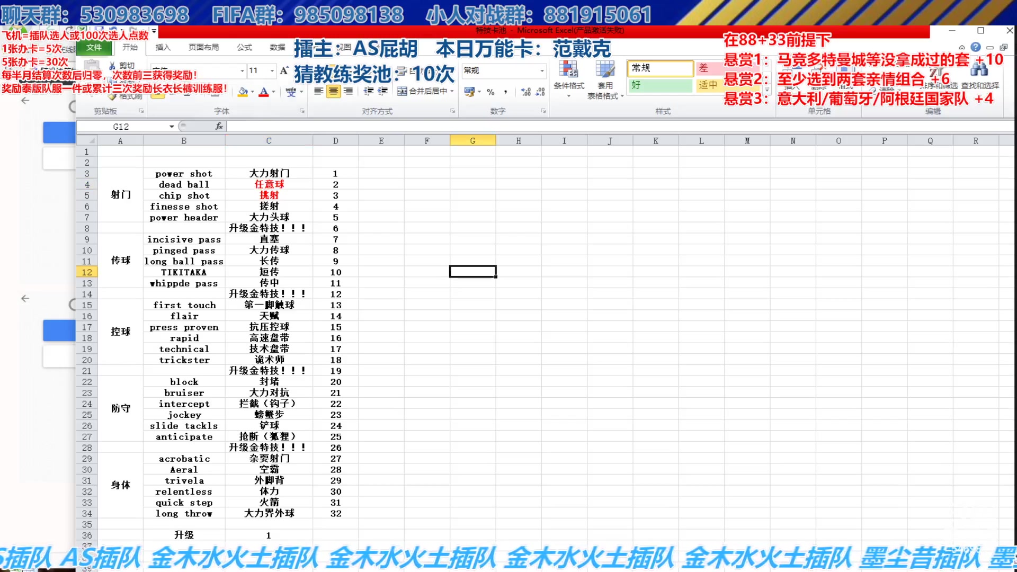1017x572 pixels.
Task: Select column C header
Action: (269, 141)
